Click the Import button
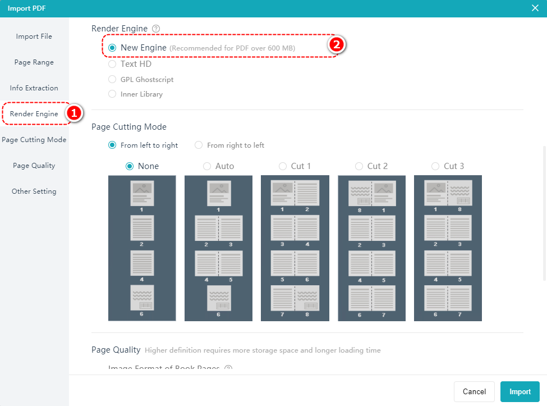 [520, 391]
